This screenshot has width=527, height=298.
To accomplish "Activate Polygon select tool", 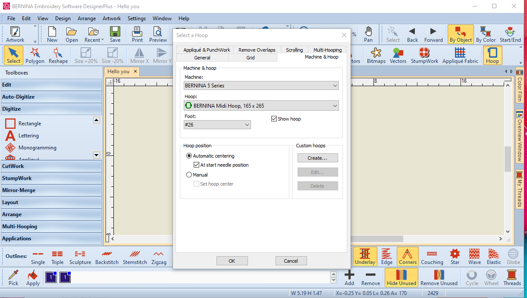I will point(35,56).
